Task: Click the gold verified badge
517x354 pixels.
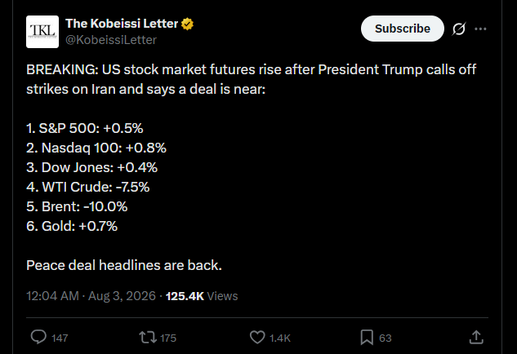Action: point(187,24)
